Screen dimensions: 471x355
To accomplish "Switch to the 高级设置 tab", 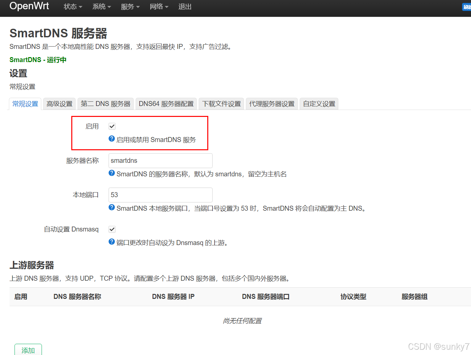I will pos(59,104).
